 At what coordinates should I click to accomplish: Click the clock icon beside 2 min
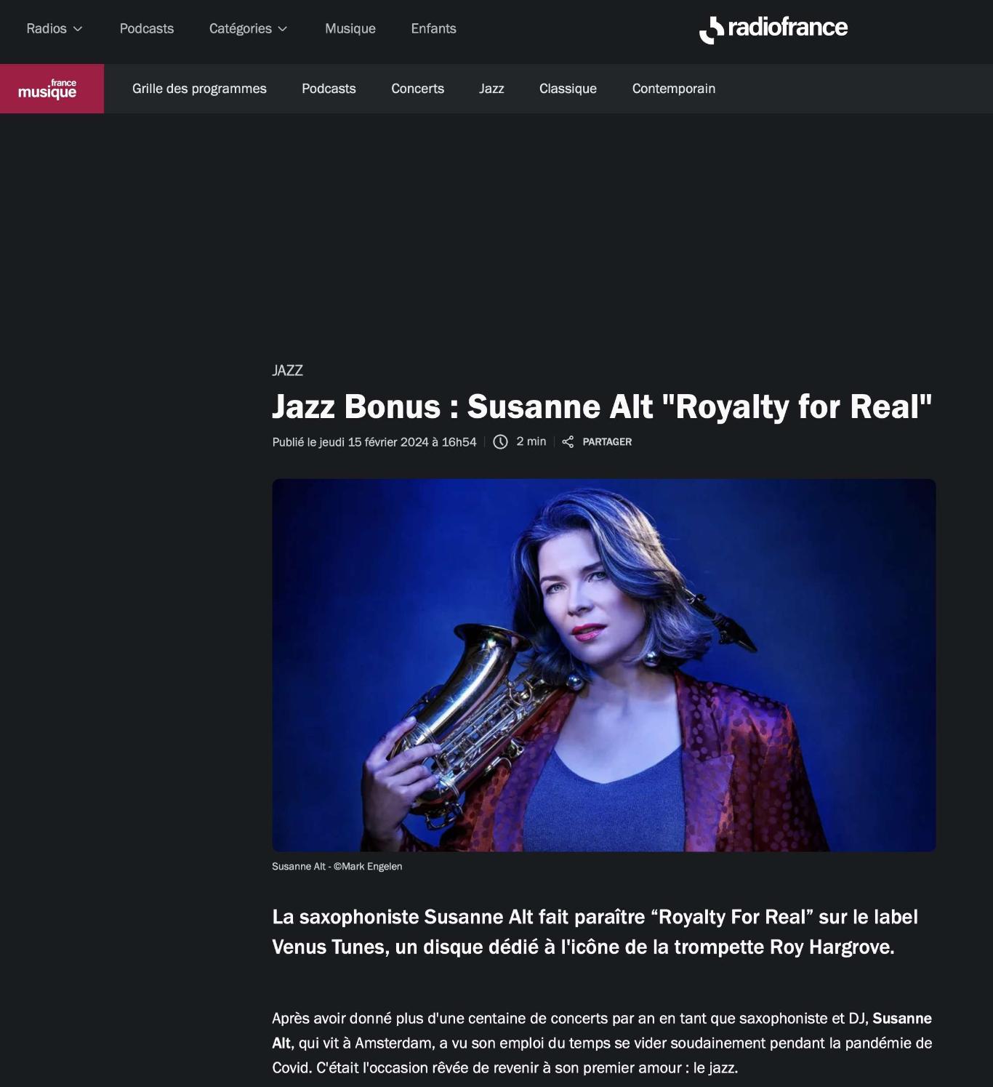click(x=500, y=442)
